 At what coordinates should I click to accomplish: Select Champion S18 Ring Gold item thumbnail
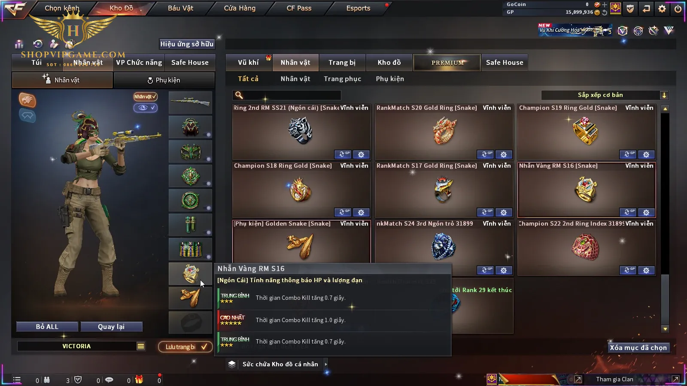tap(301, 190)
